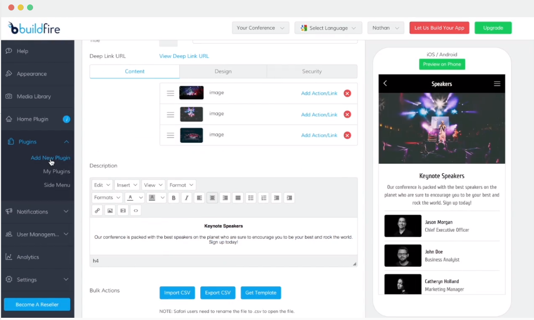Toggle italic formatting in the editor
The width and height of the screenshot is (534, 320).
tap(186, 198)
